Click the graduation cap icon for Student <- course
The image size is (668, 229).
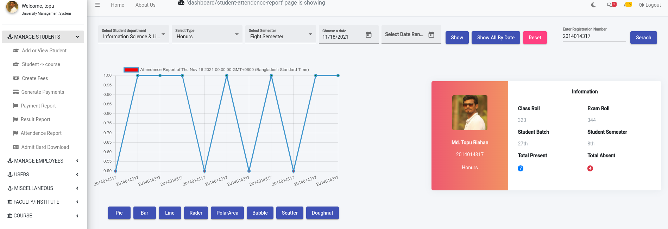coord(16,64)
